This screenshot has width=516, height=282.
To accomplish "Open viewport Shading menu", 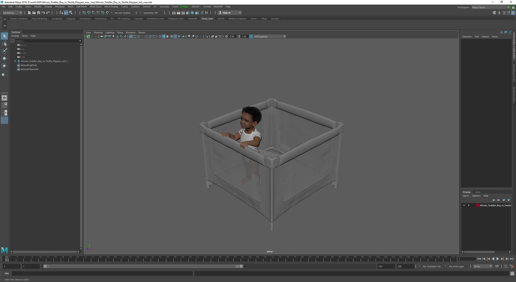I will (x=98, y=32).
